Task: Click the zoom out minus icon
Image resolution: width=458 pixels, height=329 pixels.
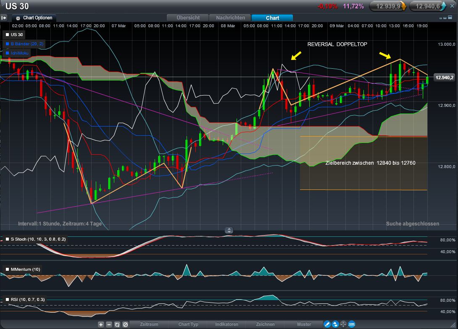Action: (109, 324)
